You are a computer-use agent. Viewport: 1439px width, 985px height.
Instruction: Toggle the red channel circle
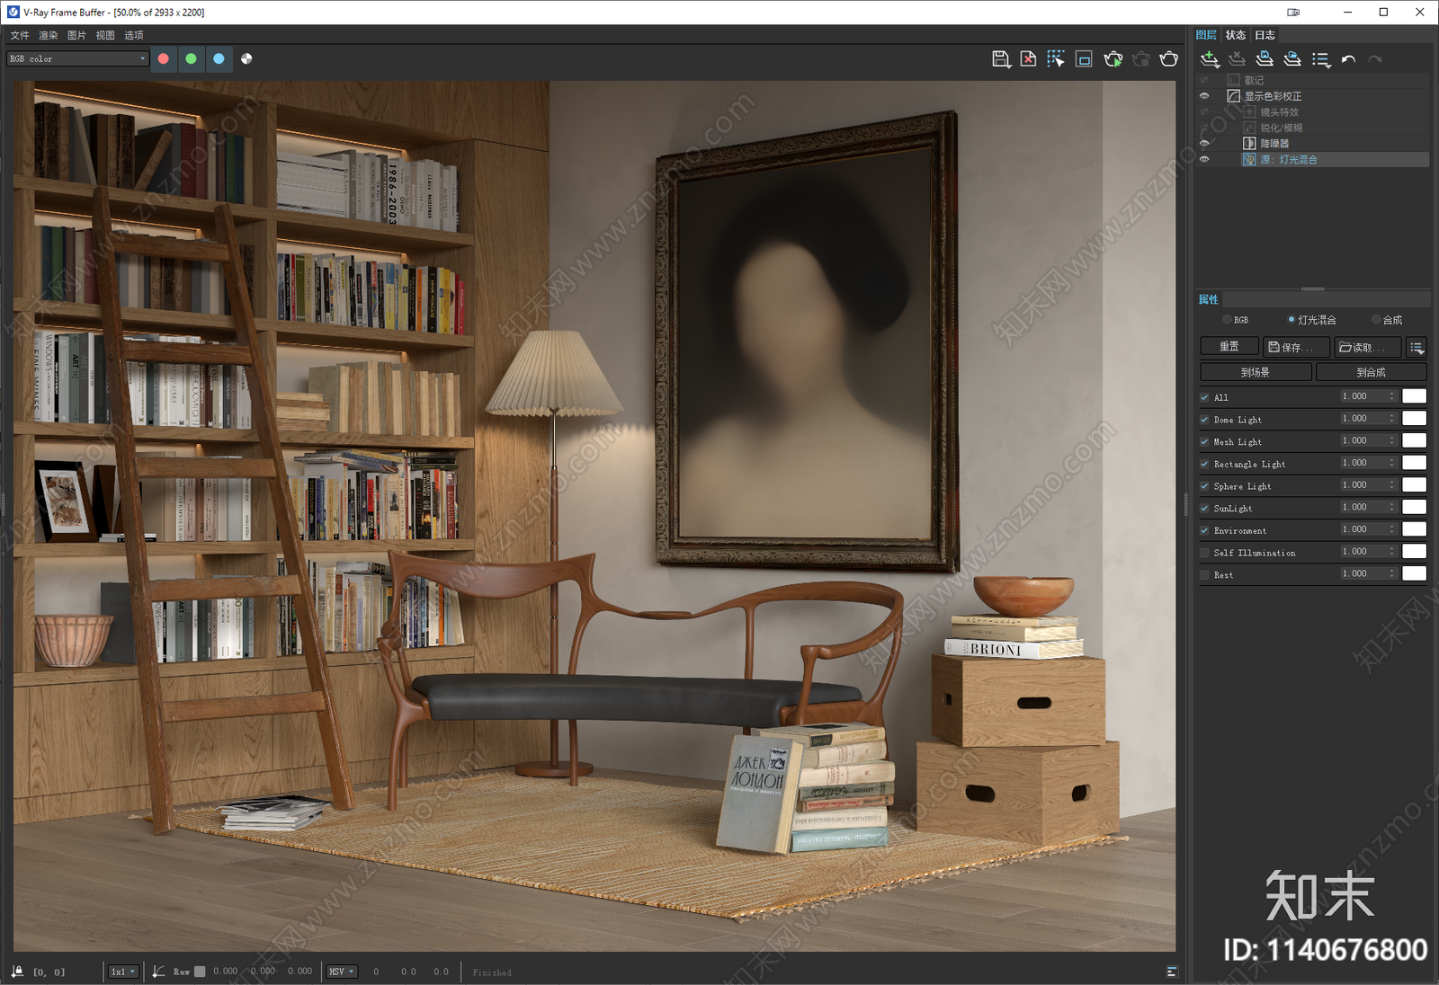[x=163, y=58]
